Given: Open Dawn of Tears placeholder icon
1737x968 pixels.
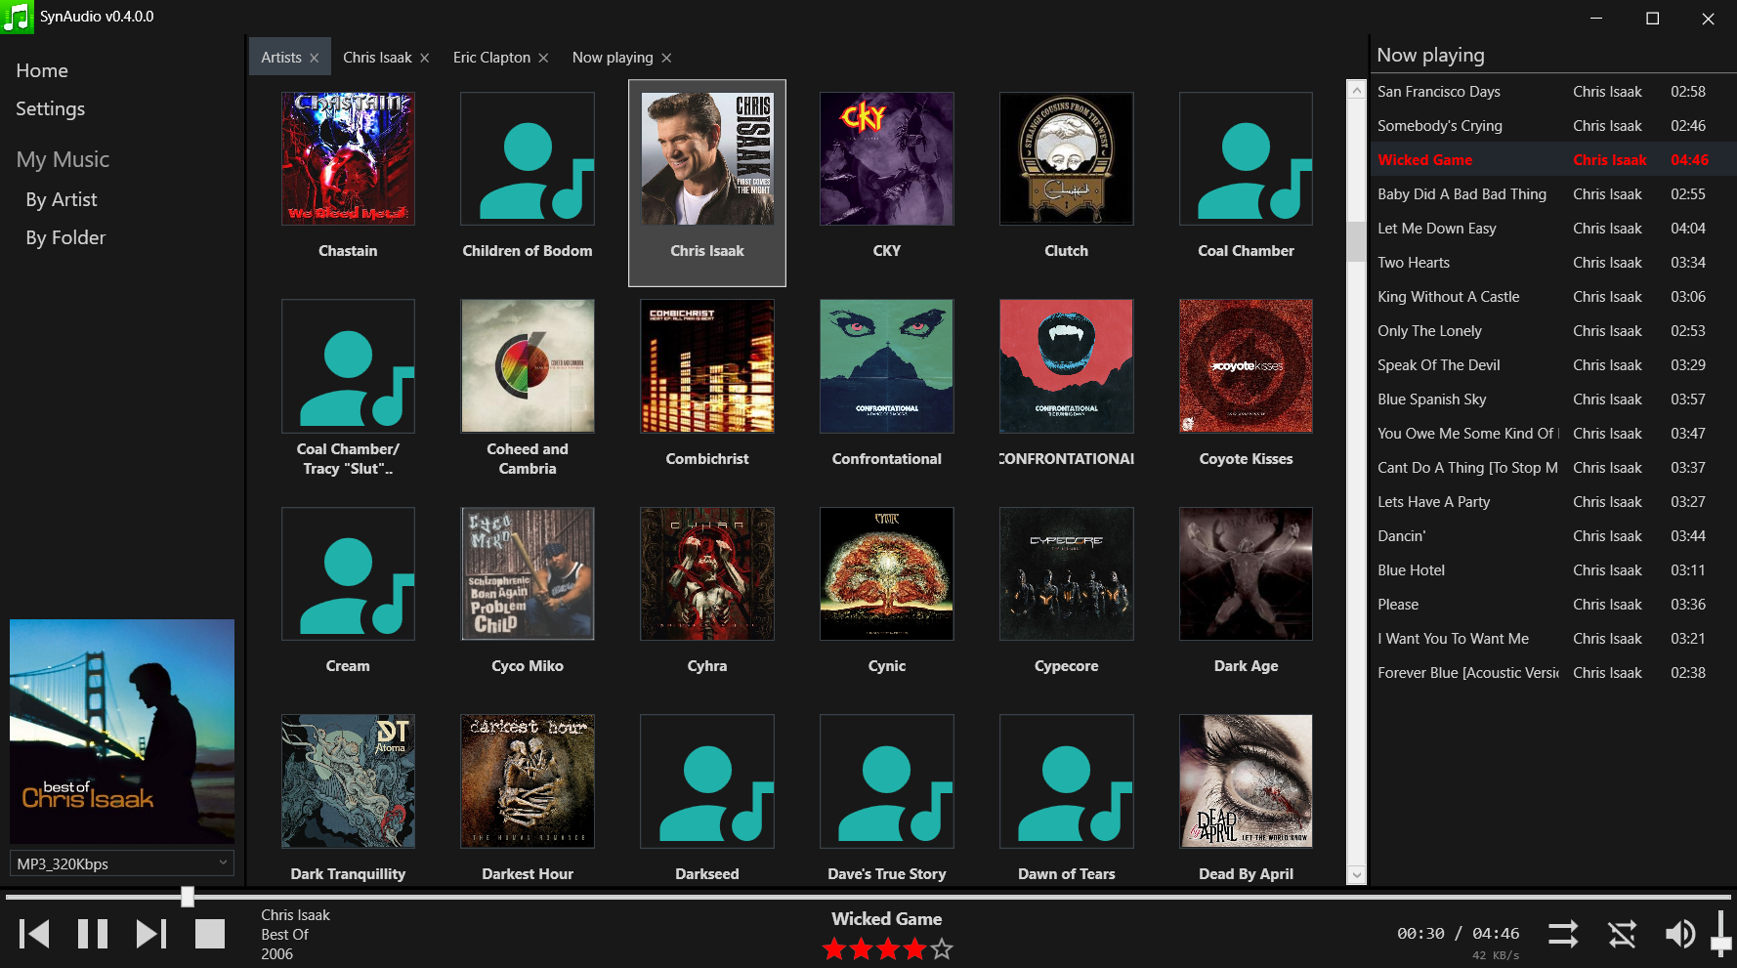Looking at the screenshot, I should tap(1067, 781).
